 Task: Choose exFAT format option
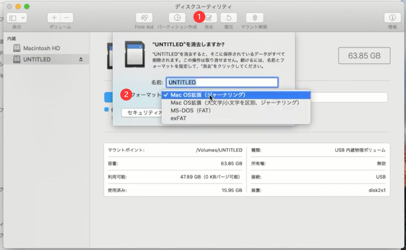[x=236, y=118]
